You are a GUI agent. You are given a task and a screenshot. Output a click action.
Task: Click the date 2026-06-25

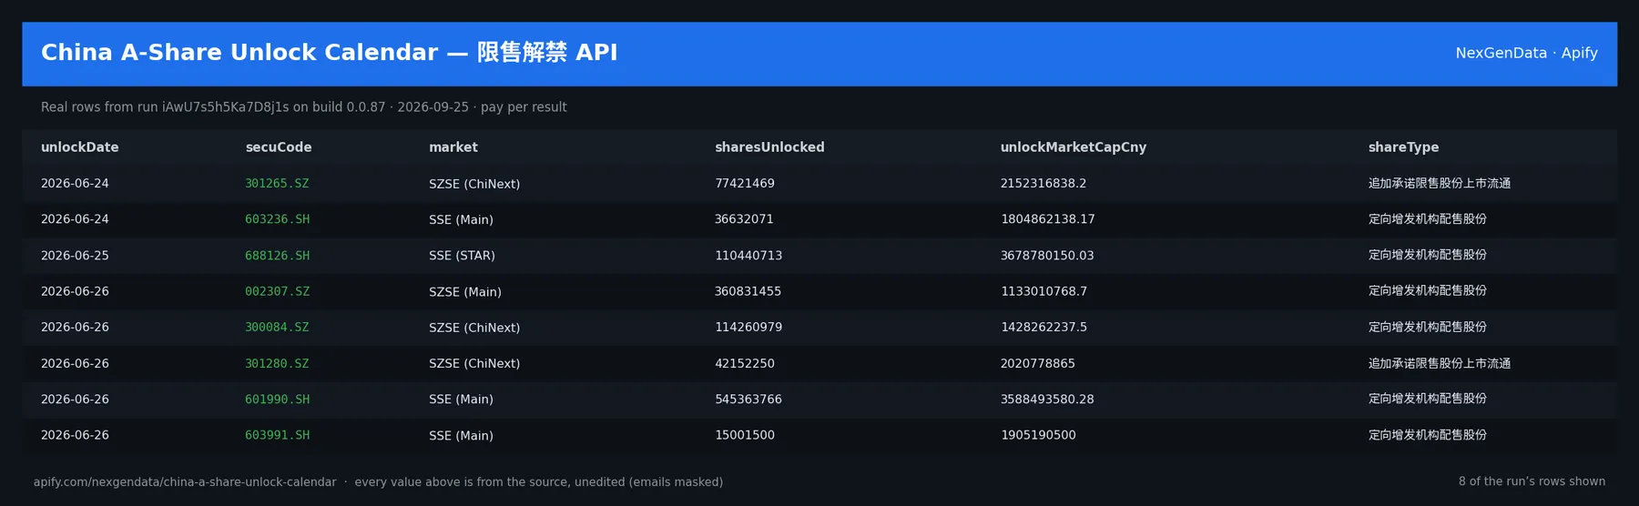[75, 256]
